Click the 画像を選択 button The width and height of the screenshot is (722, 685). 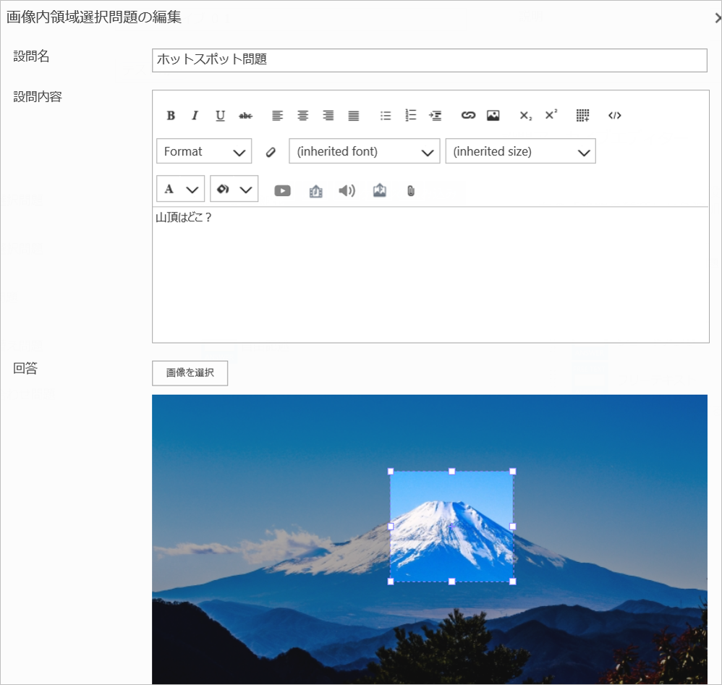point(190,373)
